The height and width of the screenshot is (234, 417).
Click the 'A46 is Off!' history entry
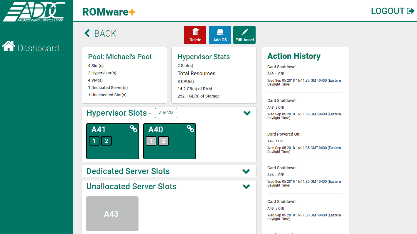click(276, 175)
